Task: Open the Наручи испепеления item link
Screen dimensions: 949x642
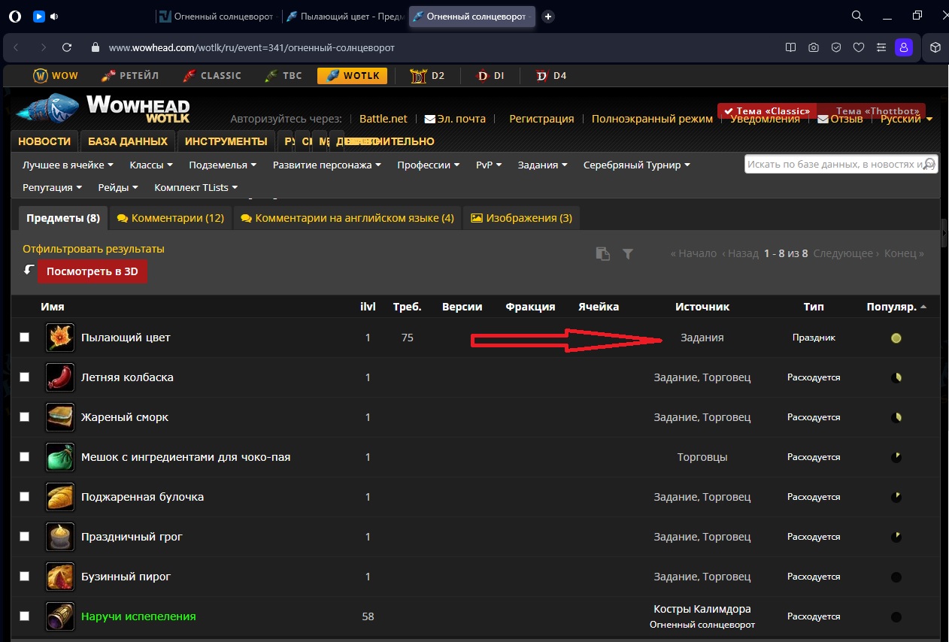Action: pyautogui.click(x=138, y=616)
